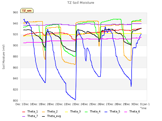Image resolution: width=162 pixels, height=121 pixels.
Task: Click the 860 y-axis tick label
Action: 15,68
